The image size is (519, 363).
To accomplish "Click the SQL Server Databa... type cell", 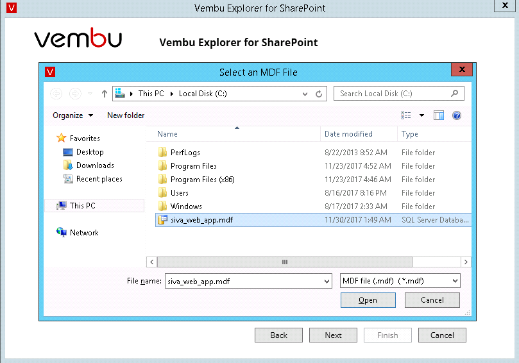I will click(x=435, y=220).
